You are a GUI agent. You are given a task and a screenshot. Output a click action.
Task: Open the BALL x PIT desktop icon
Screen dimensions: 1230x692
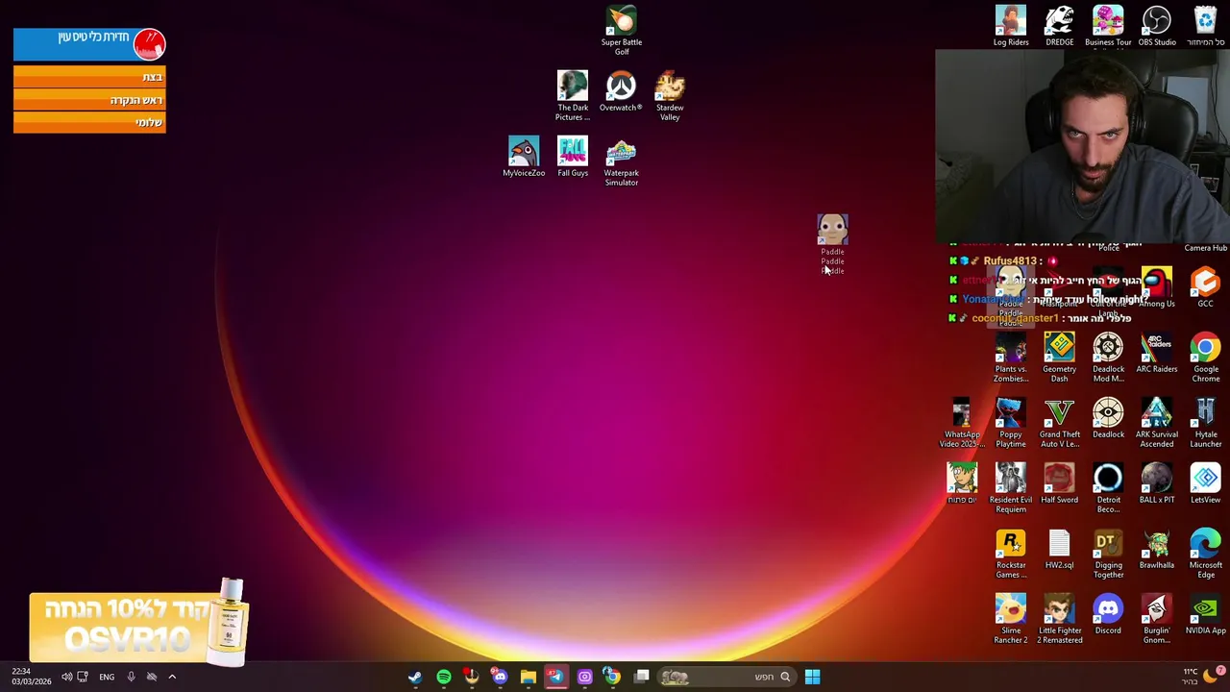[x=1157, y=483]
